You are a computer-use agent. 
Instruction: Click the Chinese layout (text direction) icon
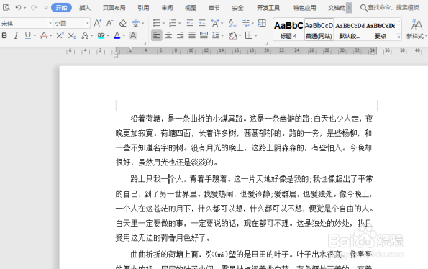tap(215, 23)
